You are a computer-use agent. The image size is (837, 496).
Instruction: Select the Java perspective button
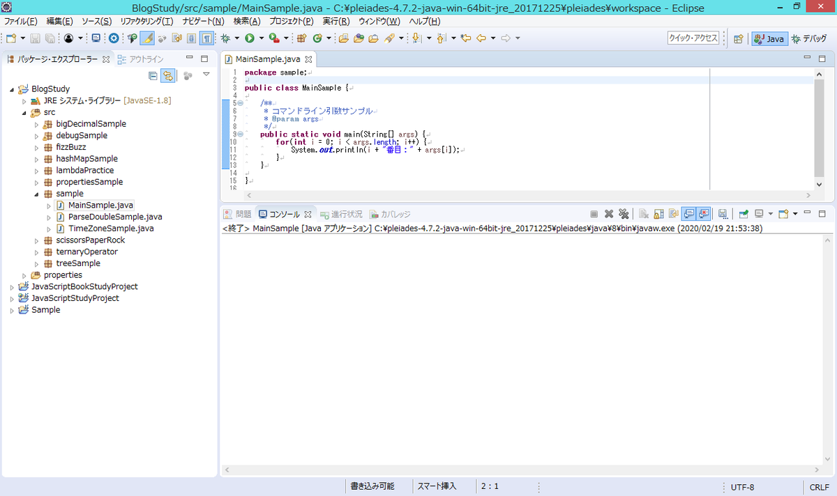[x=769, y=39]
